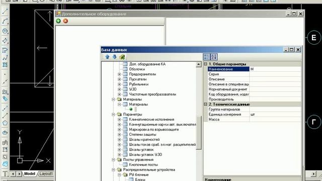Screen dimensions: 322x181
Task: Click the Оболочки table icon
Action: [x=125, y=69]
